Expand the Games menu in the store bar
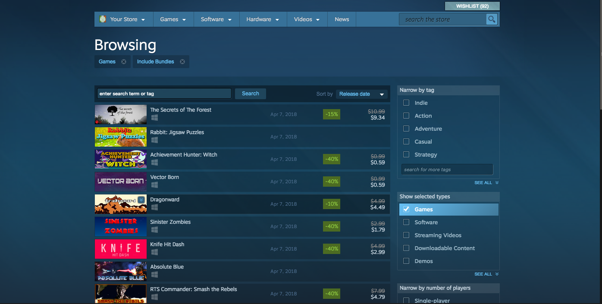The height and width of the screenshot is (304, 602). (x=173, y=19)
